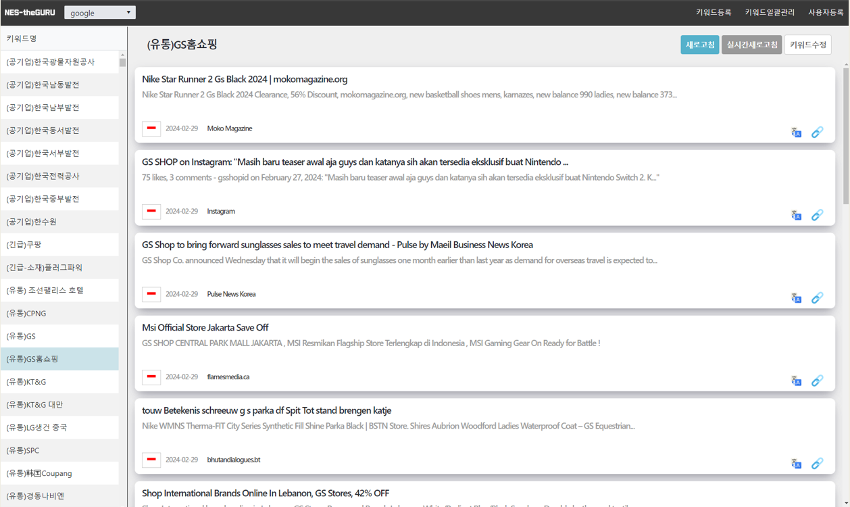Click the keyword list scrollbar thumb
Viewport: 850px width, 507px height.
pyautogui.click(x=122, y=62)
